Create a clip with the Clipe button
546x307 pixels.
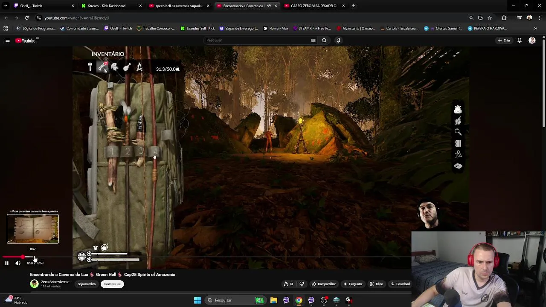376,284
